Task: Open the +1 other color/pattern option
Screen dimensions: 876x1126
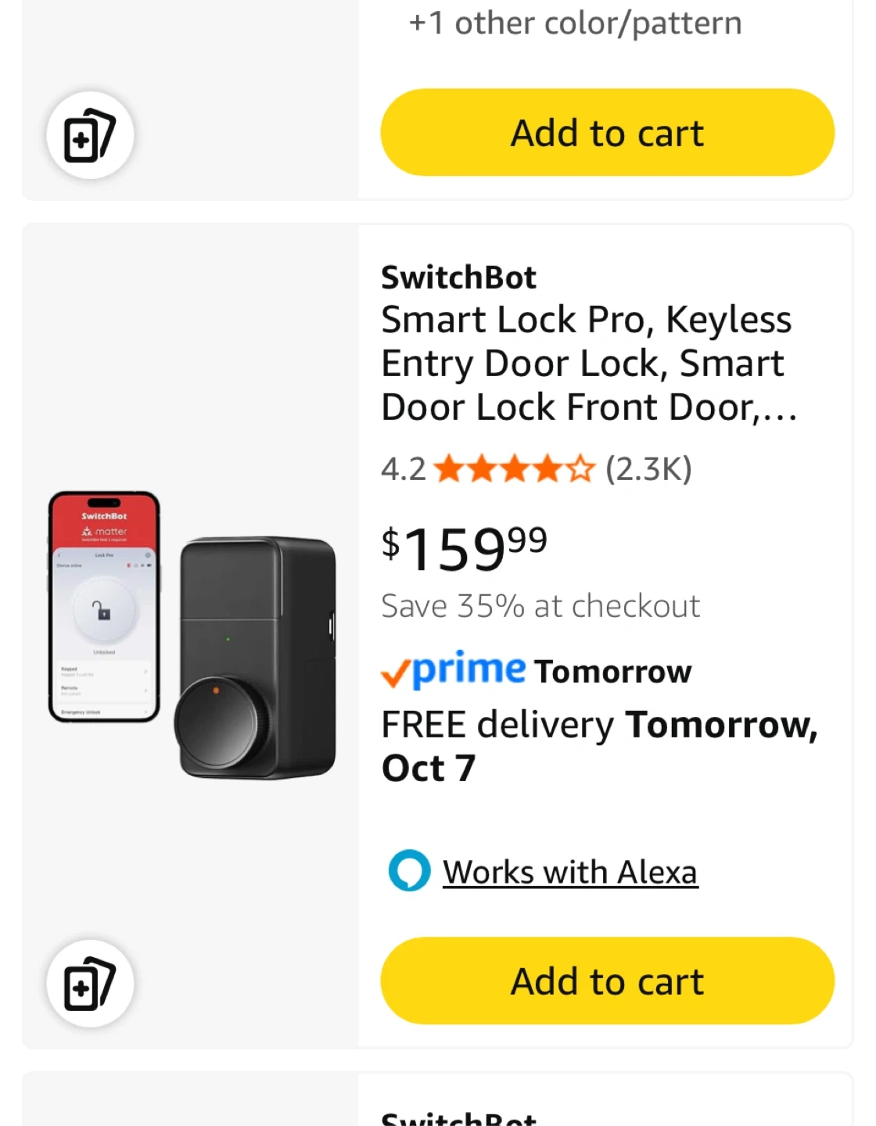Action: (x=575, y=23)
